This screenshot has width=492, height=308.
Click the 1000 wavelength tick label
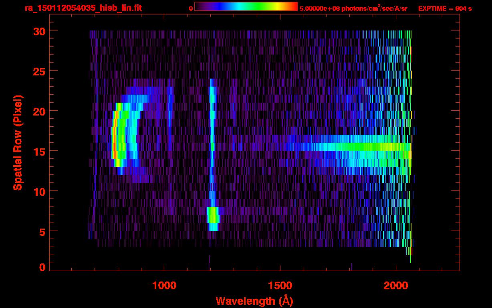pos(164,286)
